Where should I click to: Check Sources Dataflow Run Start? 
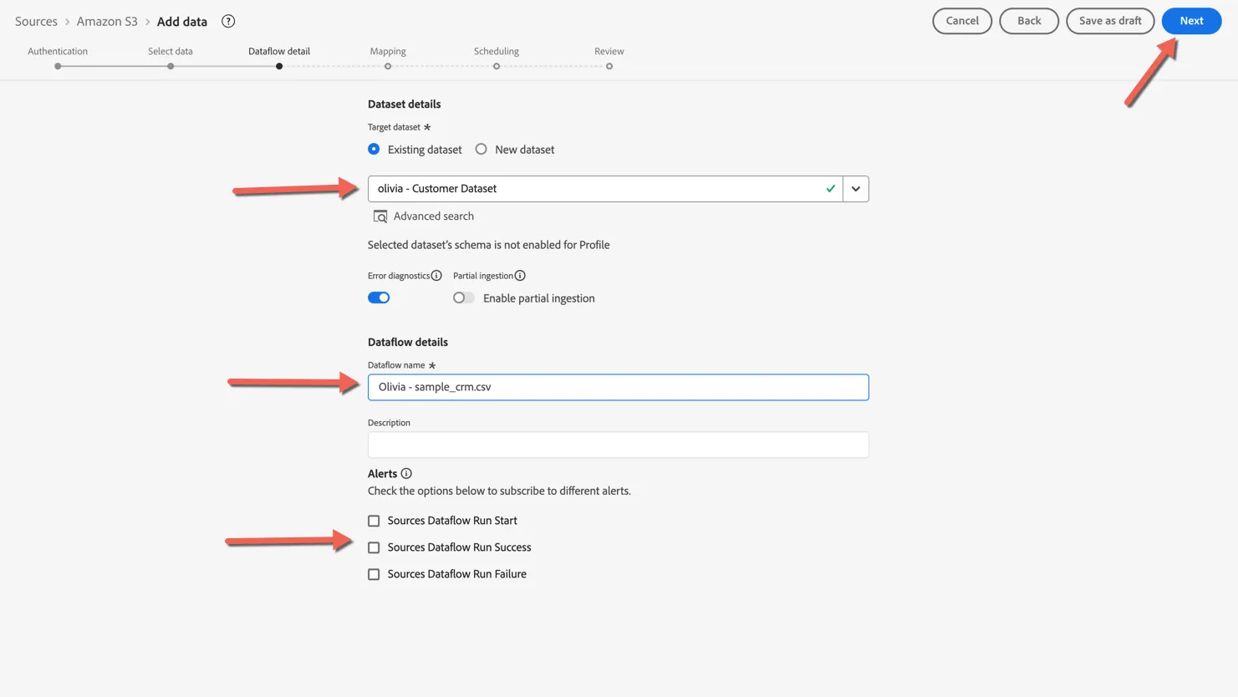(374, 521)
